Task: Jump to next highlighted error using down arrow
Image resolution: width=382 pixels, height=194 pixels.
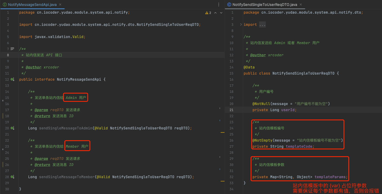Action: pos(221,13)
